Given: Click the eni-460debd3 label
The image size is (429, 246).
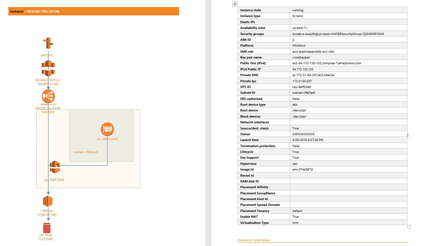Looking at the screenshot, I should [107, 139].
